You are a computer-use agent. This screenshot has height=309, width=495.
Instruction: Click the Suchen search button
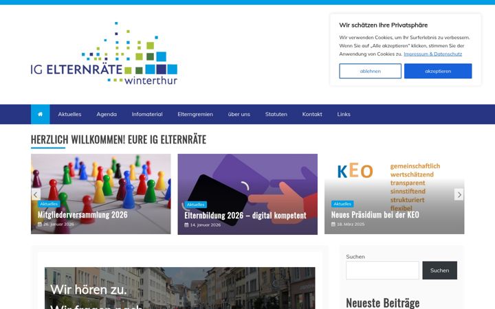(439, 271)
